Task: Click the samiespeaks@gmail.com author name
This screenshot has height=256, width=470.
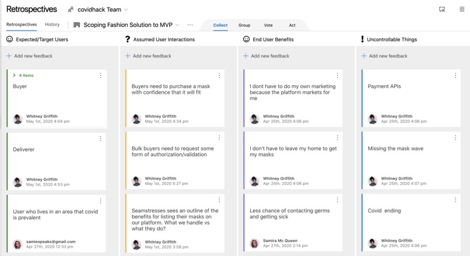Action: tap(51, 241)
